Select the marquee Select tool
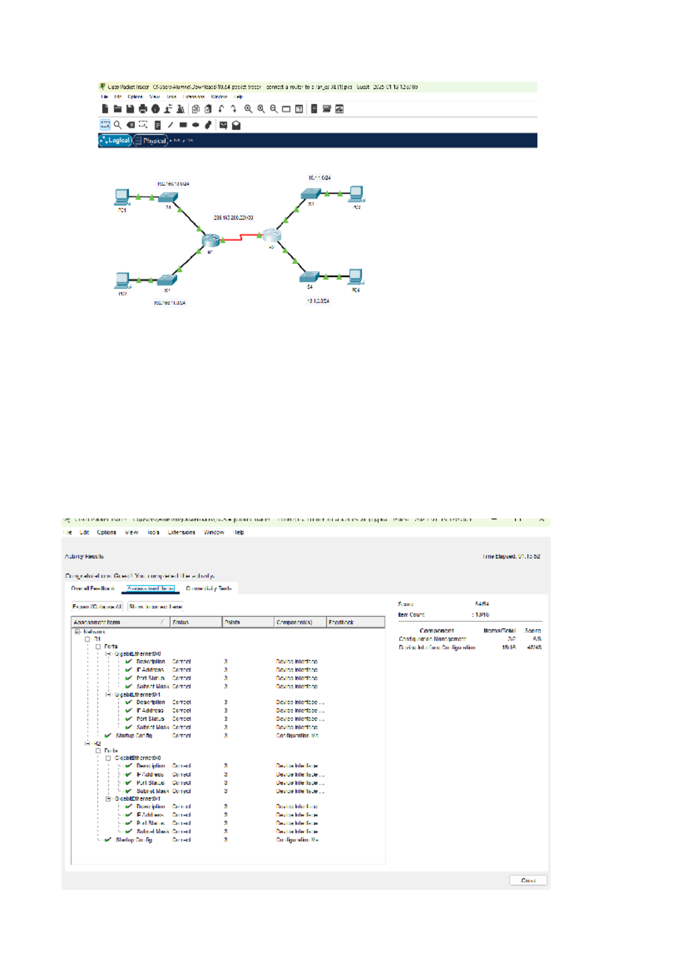 pos(105,124)
